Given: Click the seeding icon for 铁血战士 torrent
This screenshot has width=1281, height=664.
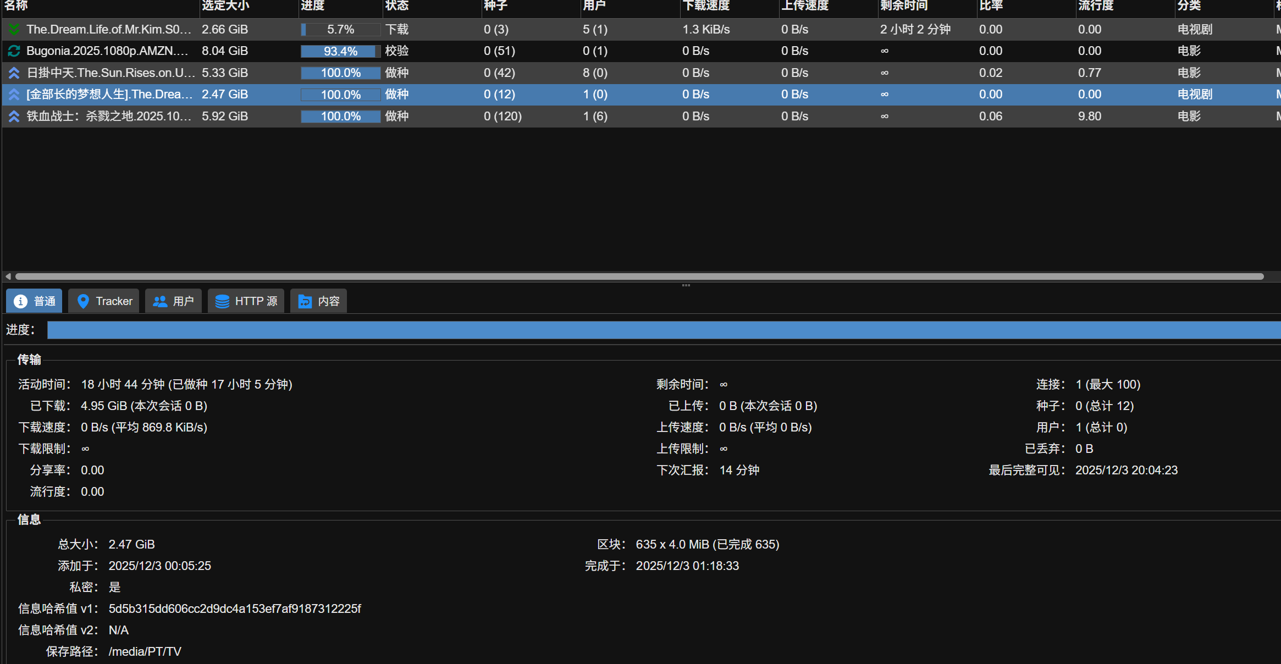Looking at the screenshot, I should [x=14, y=117].
